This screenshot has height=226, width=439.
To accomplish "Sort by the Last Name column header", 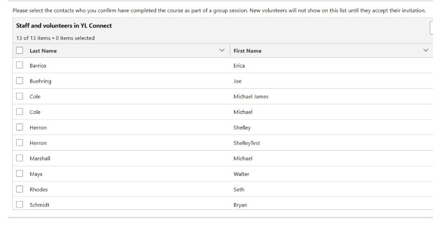I will (x=43, y=51).
